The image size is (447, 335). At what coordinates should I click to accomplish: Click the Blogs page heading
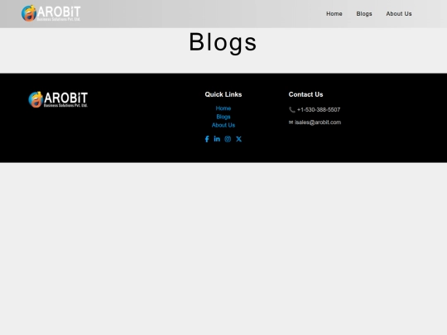coord(223,42)
